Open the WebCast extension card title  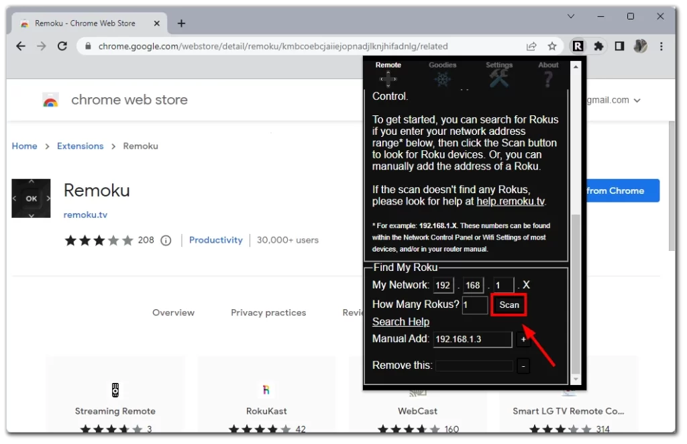click(417, 411)
